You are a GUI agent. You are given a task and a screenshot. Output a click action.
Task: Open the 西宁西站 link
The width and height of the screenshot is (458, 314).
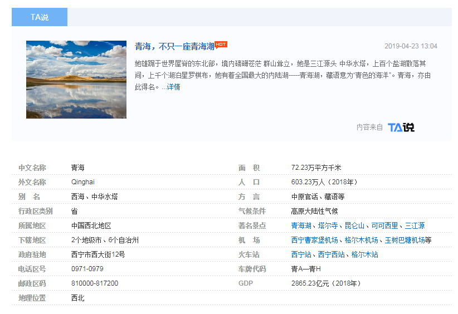coord(331,254)
